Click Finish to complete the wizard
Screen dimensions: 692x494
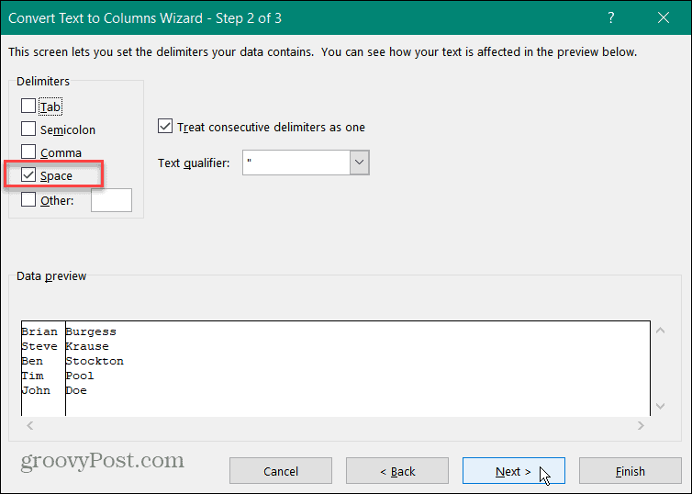[631, 471]
